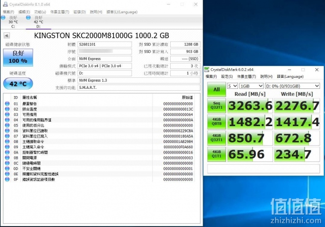This screenshot has height=227, width=325.
Task: Open 設定(S) menu in CrystalDiskMark
Action: pyautogui.click(x=227, y=77)
